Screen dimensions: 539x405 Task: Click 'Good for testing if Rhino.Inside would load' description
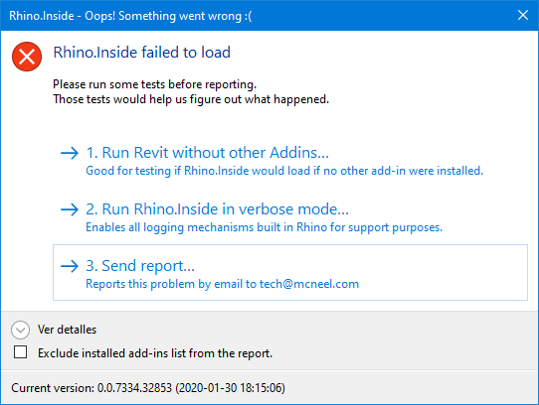point(284,171)
